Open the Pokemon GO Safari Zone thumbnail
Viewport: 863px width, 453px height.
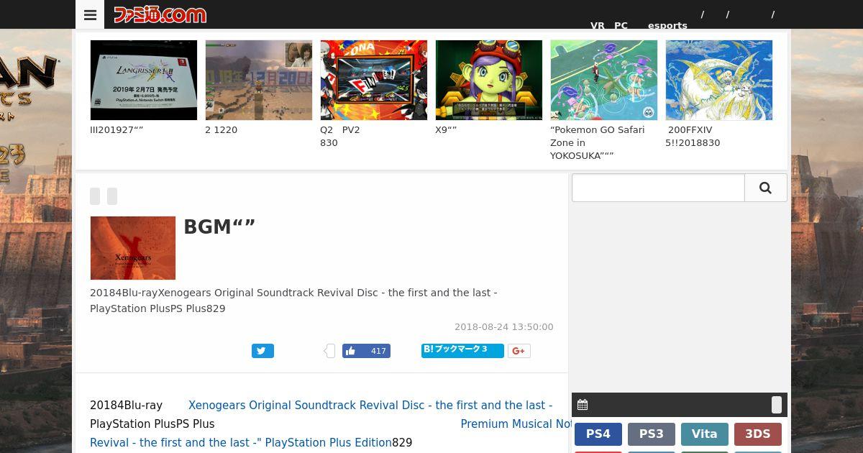[x=604, y=80]
